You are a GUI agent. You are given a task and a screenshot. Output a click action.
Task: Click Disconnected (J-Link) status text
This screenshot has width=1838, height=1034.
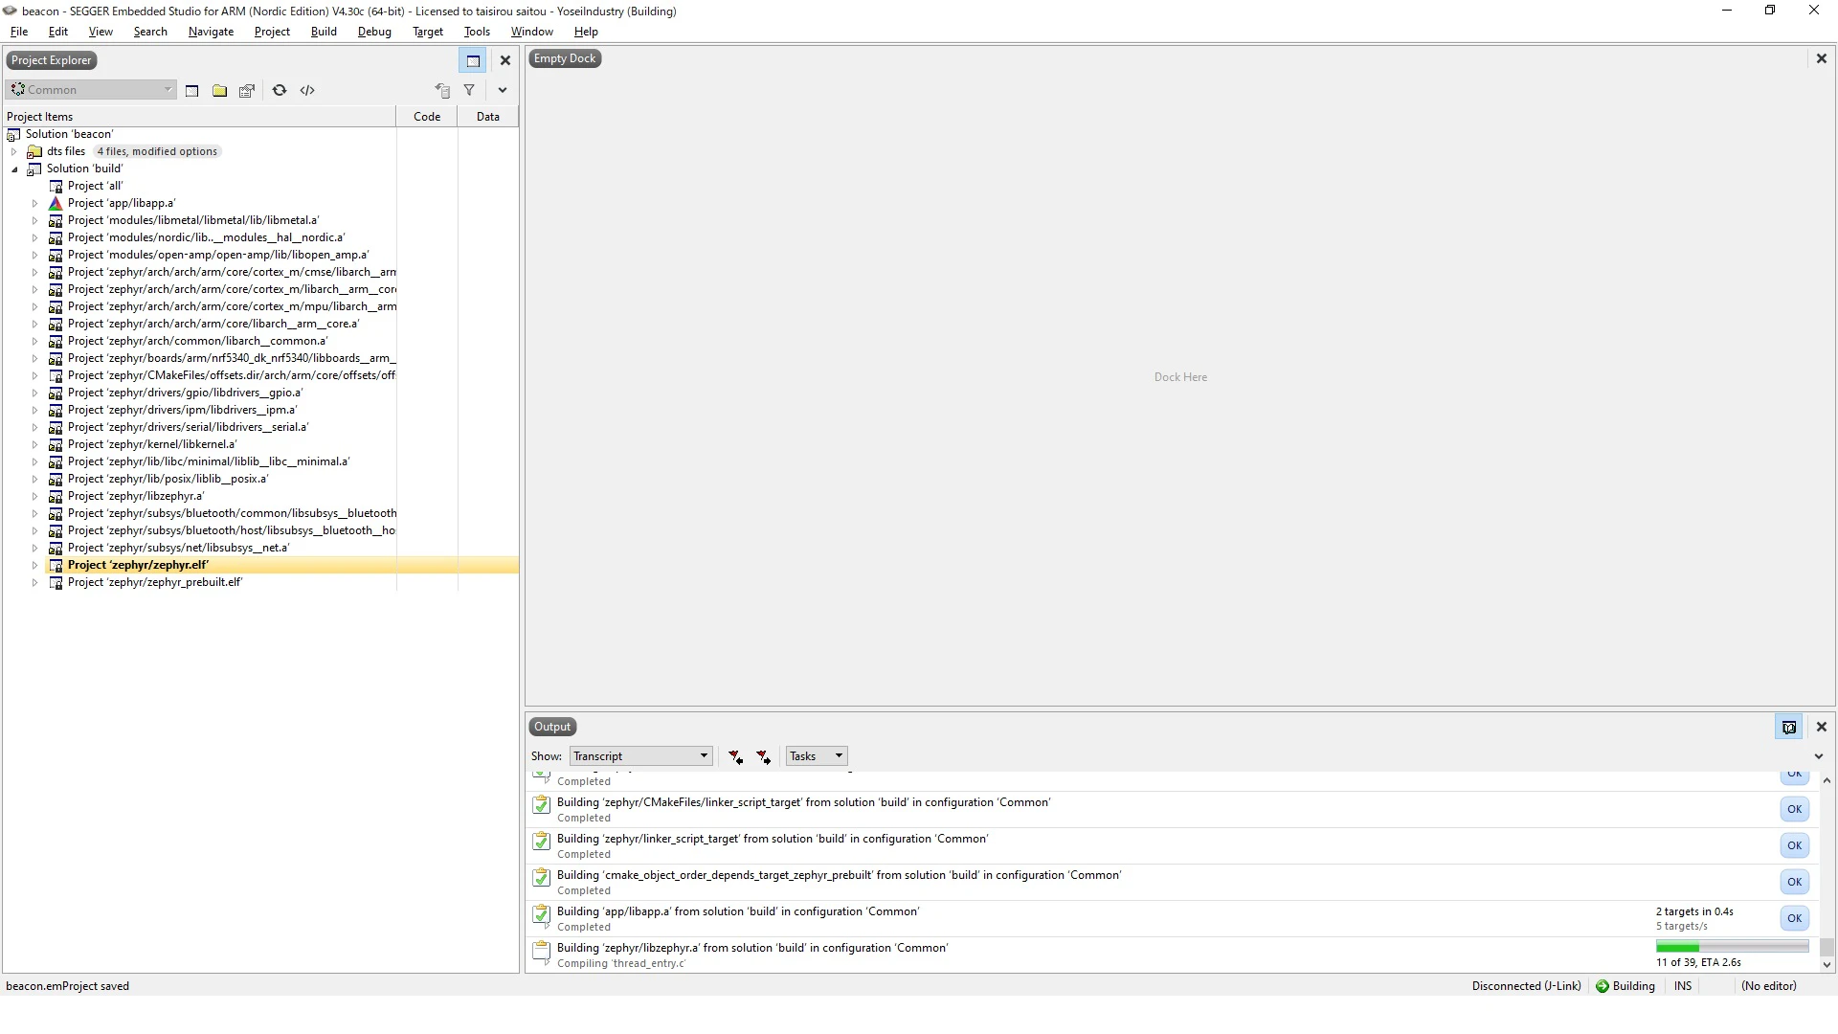pyautogui.click(x=1526, y=986)
